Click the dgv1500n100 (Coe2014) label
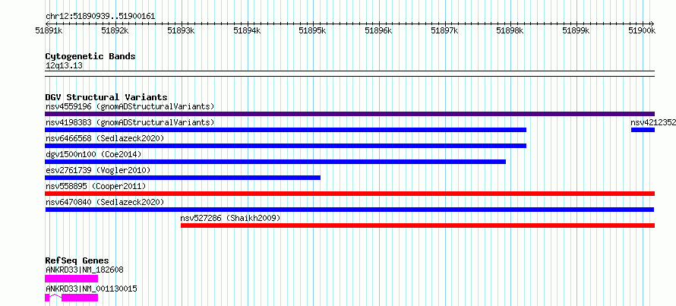 93,154
